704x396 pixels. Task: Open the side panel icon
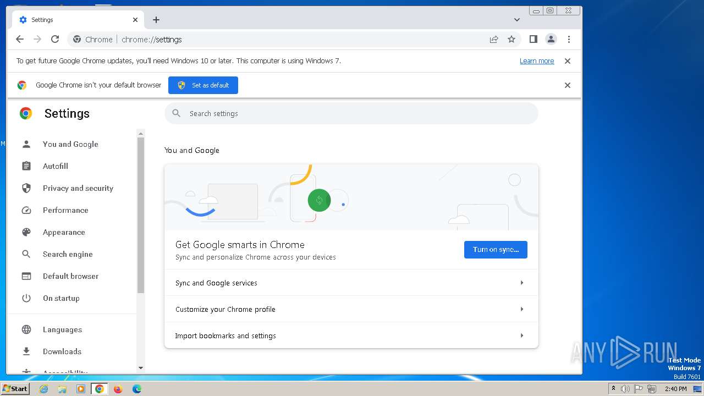tap(533, 39)
